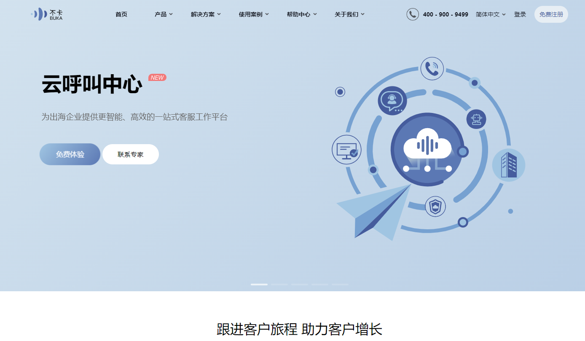Click the 免费体验 button
585x341 pixels.
coord(70,154)
